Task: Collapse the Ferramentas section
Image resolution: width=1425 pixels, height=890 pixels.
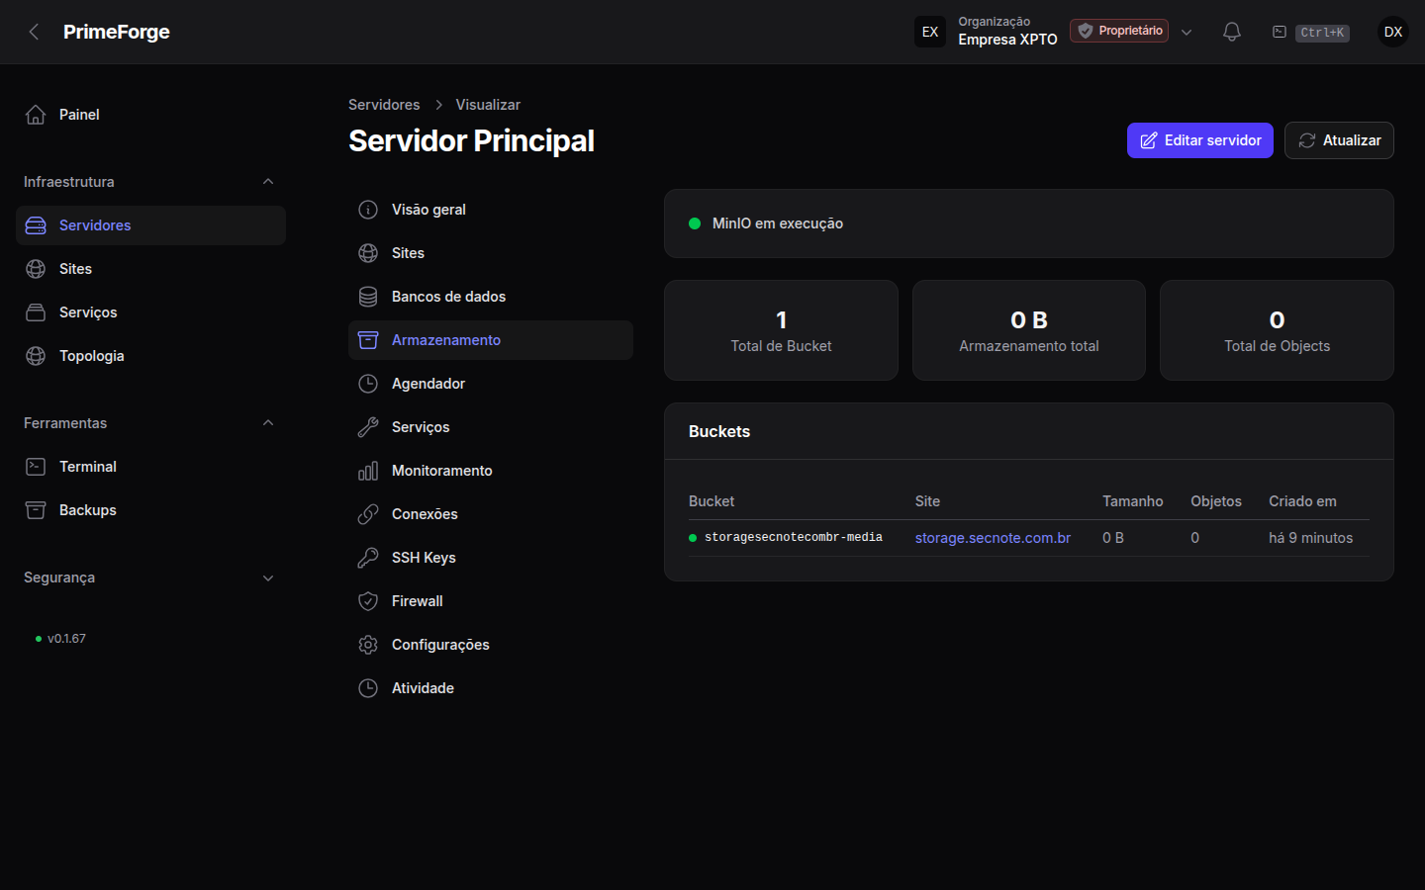Action: click(268, 423)
